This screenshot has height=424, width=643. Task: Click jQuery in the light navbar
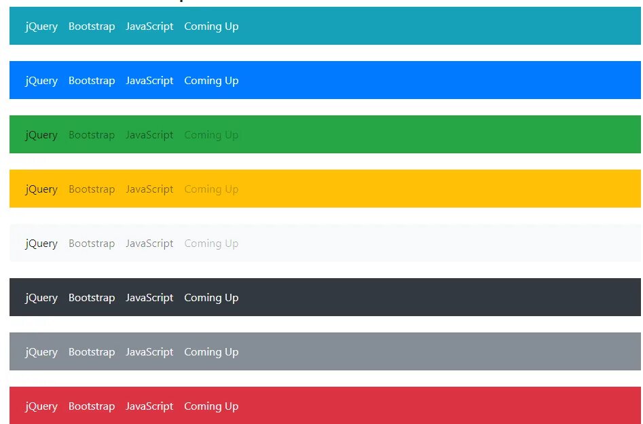(x=41, y=244)
